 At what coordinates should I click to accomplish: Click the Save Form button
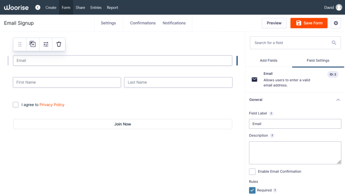pos(309,23)
